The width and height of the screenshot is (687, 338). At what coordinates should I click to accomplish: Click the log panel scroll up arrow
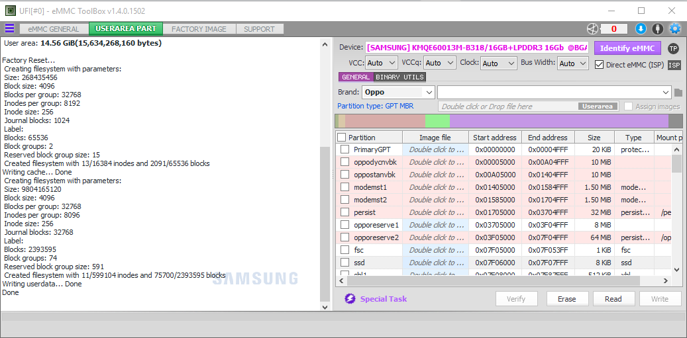[325, 44]
